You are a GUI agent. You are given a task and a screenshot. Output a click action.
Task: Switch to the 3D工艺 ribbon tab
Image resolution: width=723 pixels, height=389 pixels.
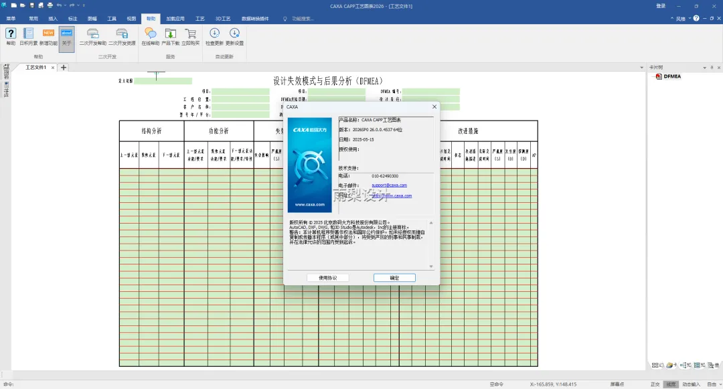pyautogui.click(x=223, y=19)
